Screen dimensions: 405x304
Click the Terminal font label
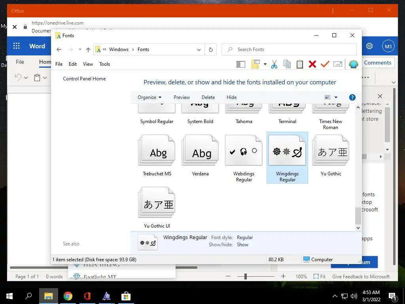[x=287, y=122]
